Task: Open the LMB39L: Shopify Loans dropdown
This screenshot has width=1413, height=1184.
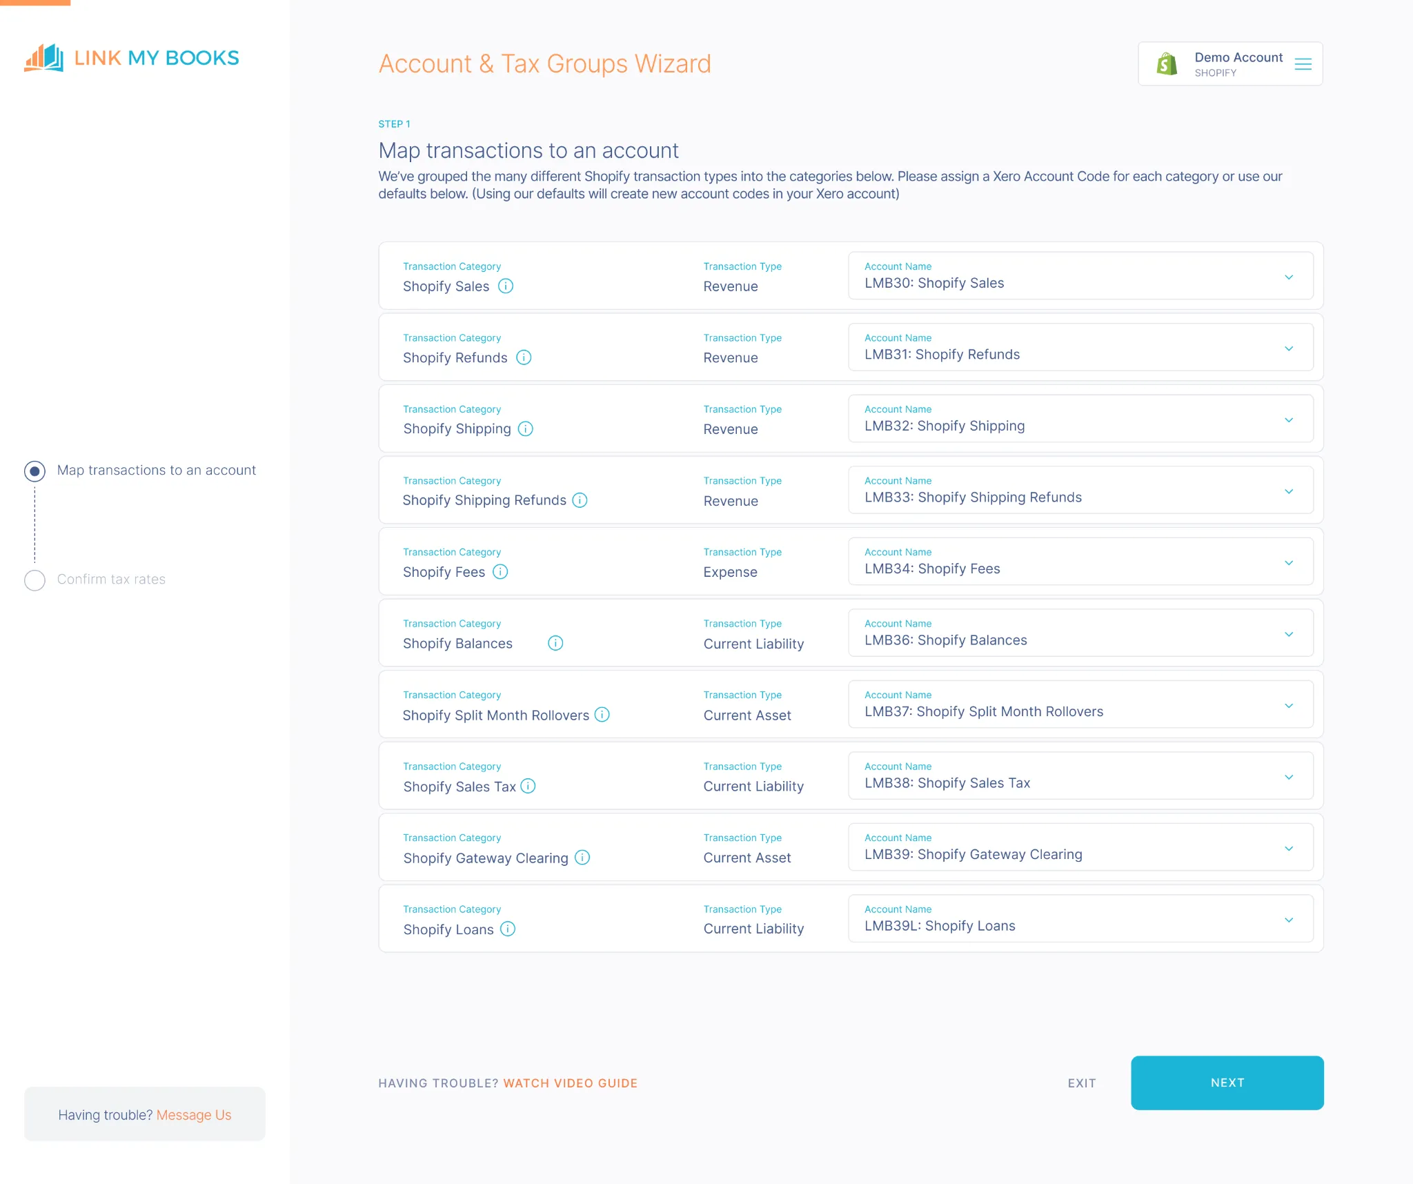Action: 1080,918
